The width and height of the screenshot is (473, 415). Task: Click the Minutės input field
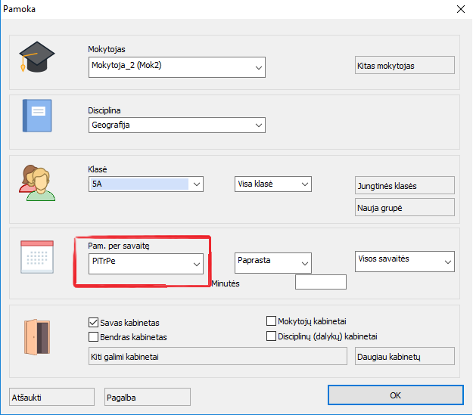point(320,283)
